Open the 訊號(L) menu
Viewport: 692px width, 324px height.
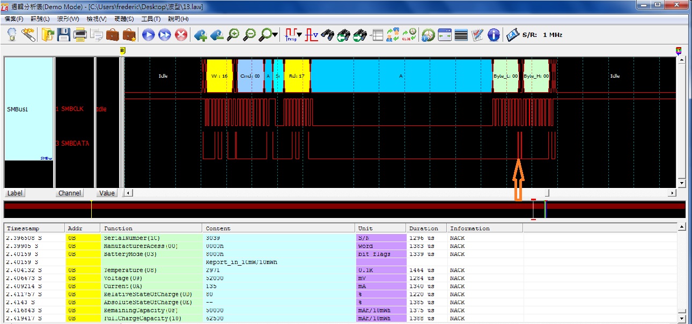click(x=41, y=19)
